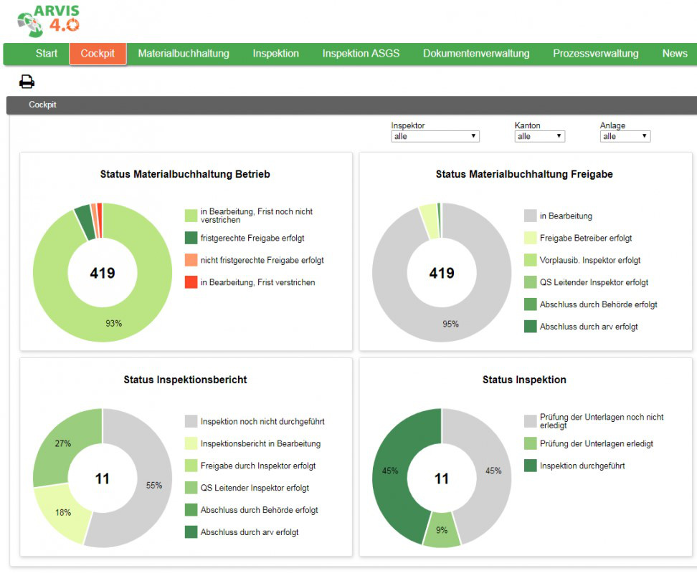
Task: Click the 9% segment in Status Inspektion
Action: 442,529
